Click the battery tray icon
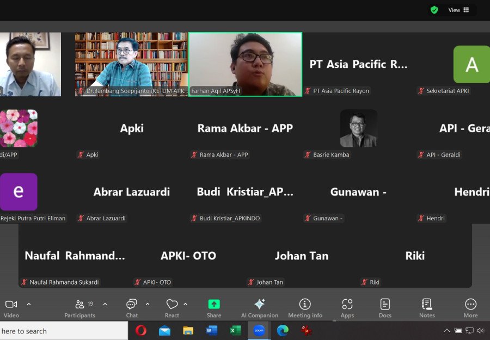The image size is (490, 340). click(x=458, y=330)
